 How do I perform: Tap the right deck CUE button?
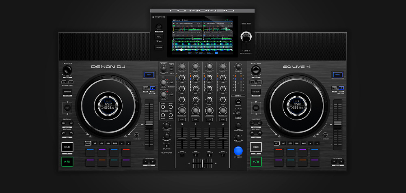tap(256, 147)
